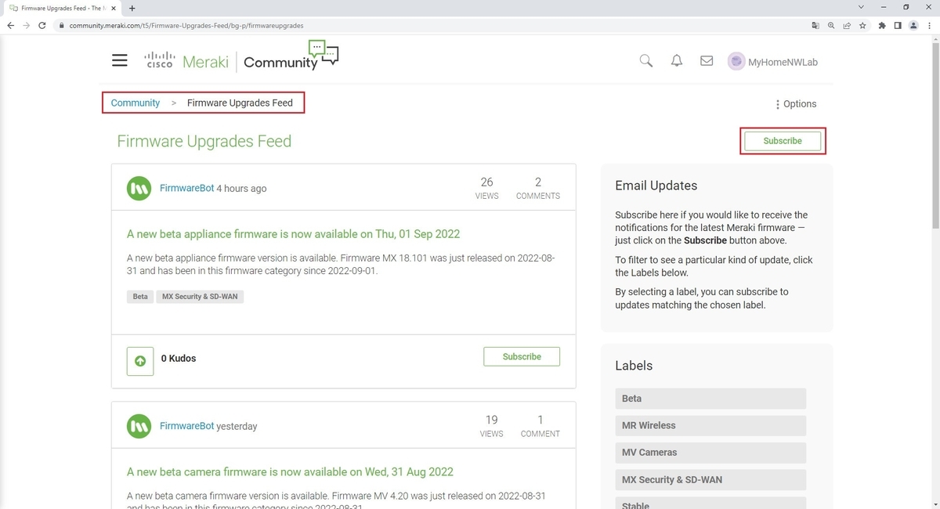This screenshot has width=940, height=509.
Task: Open the notifications bell icon
Action: click(677, 61)
